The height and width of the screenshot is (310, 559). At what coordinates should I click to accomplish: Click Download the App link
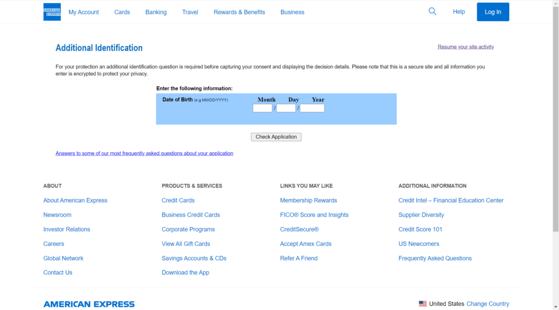[x=186, y=272]
